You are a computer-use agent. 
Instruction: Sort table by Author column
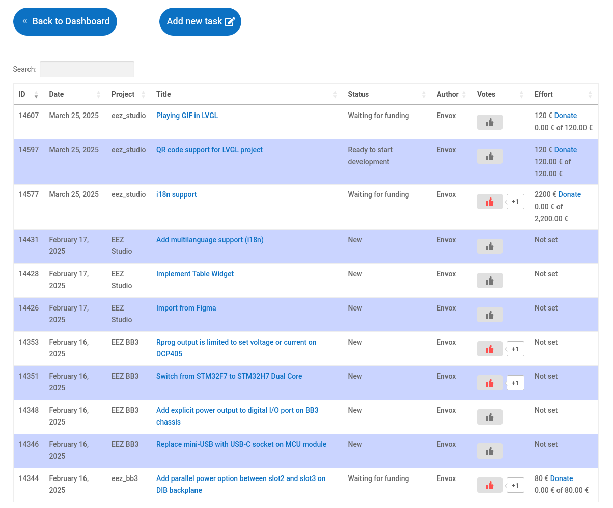452,94
